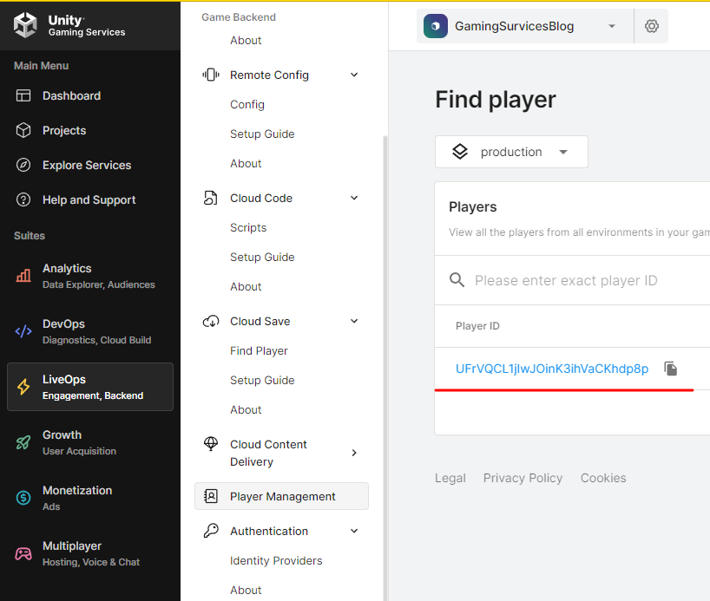This screenshot has height=601, width=710.
Task: Click the player search magnifier icon
Action: point(457,280)
